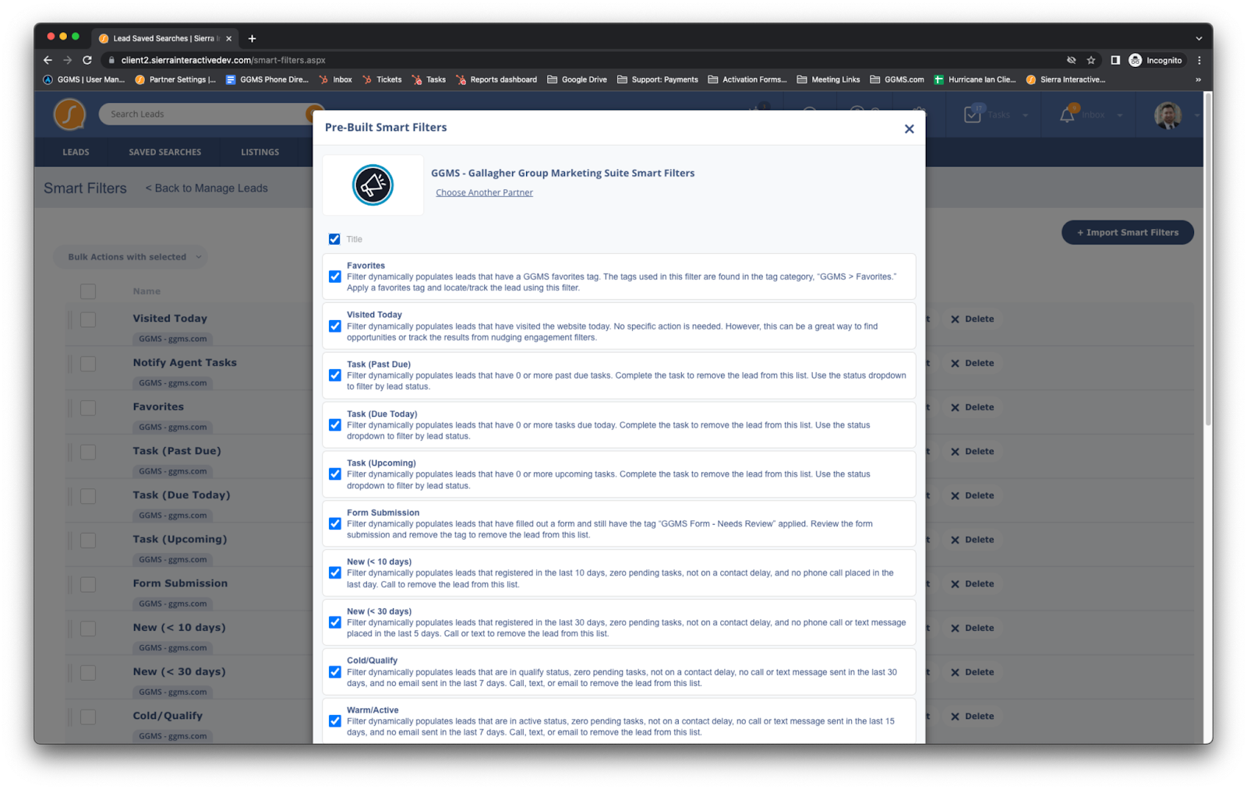Click the address bar URL
The image size is (1247, 789).
click(223, 60)
